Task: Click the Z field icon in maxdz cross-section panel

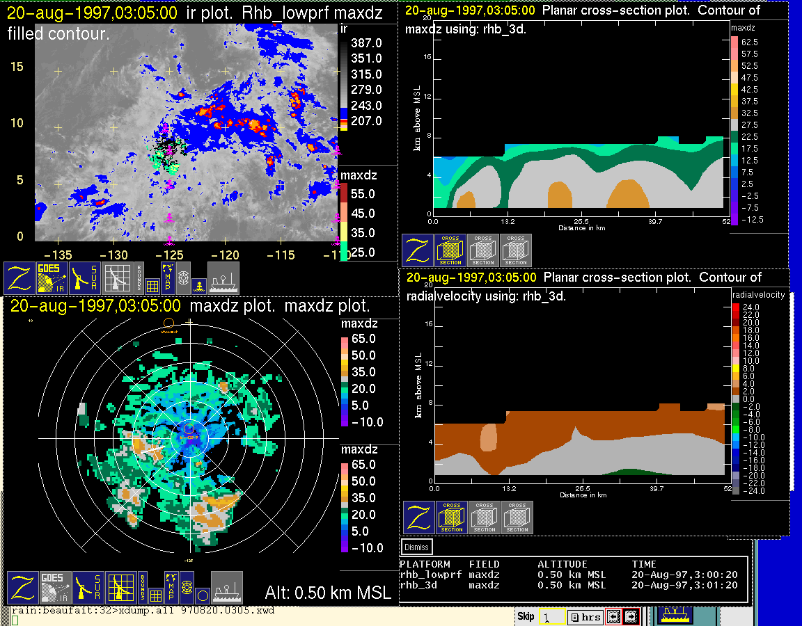Action: pos(417,250)
